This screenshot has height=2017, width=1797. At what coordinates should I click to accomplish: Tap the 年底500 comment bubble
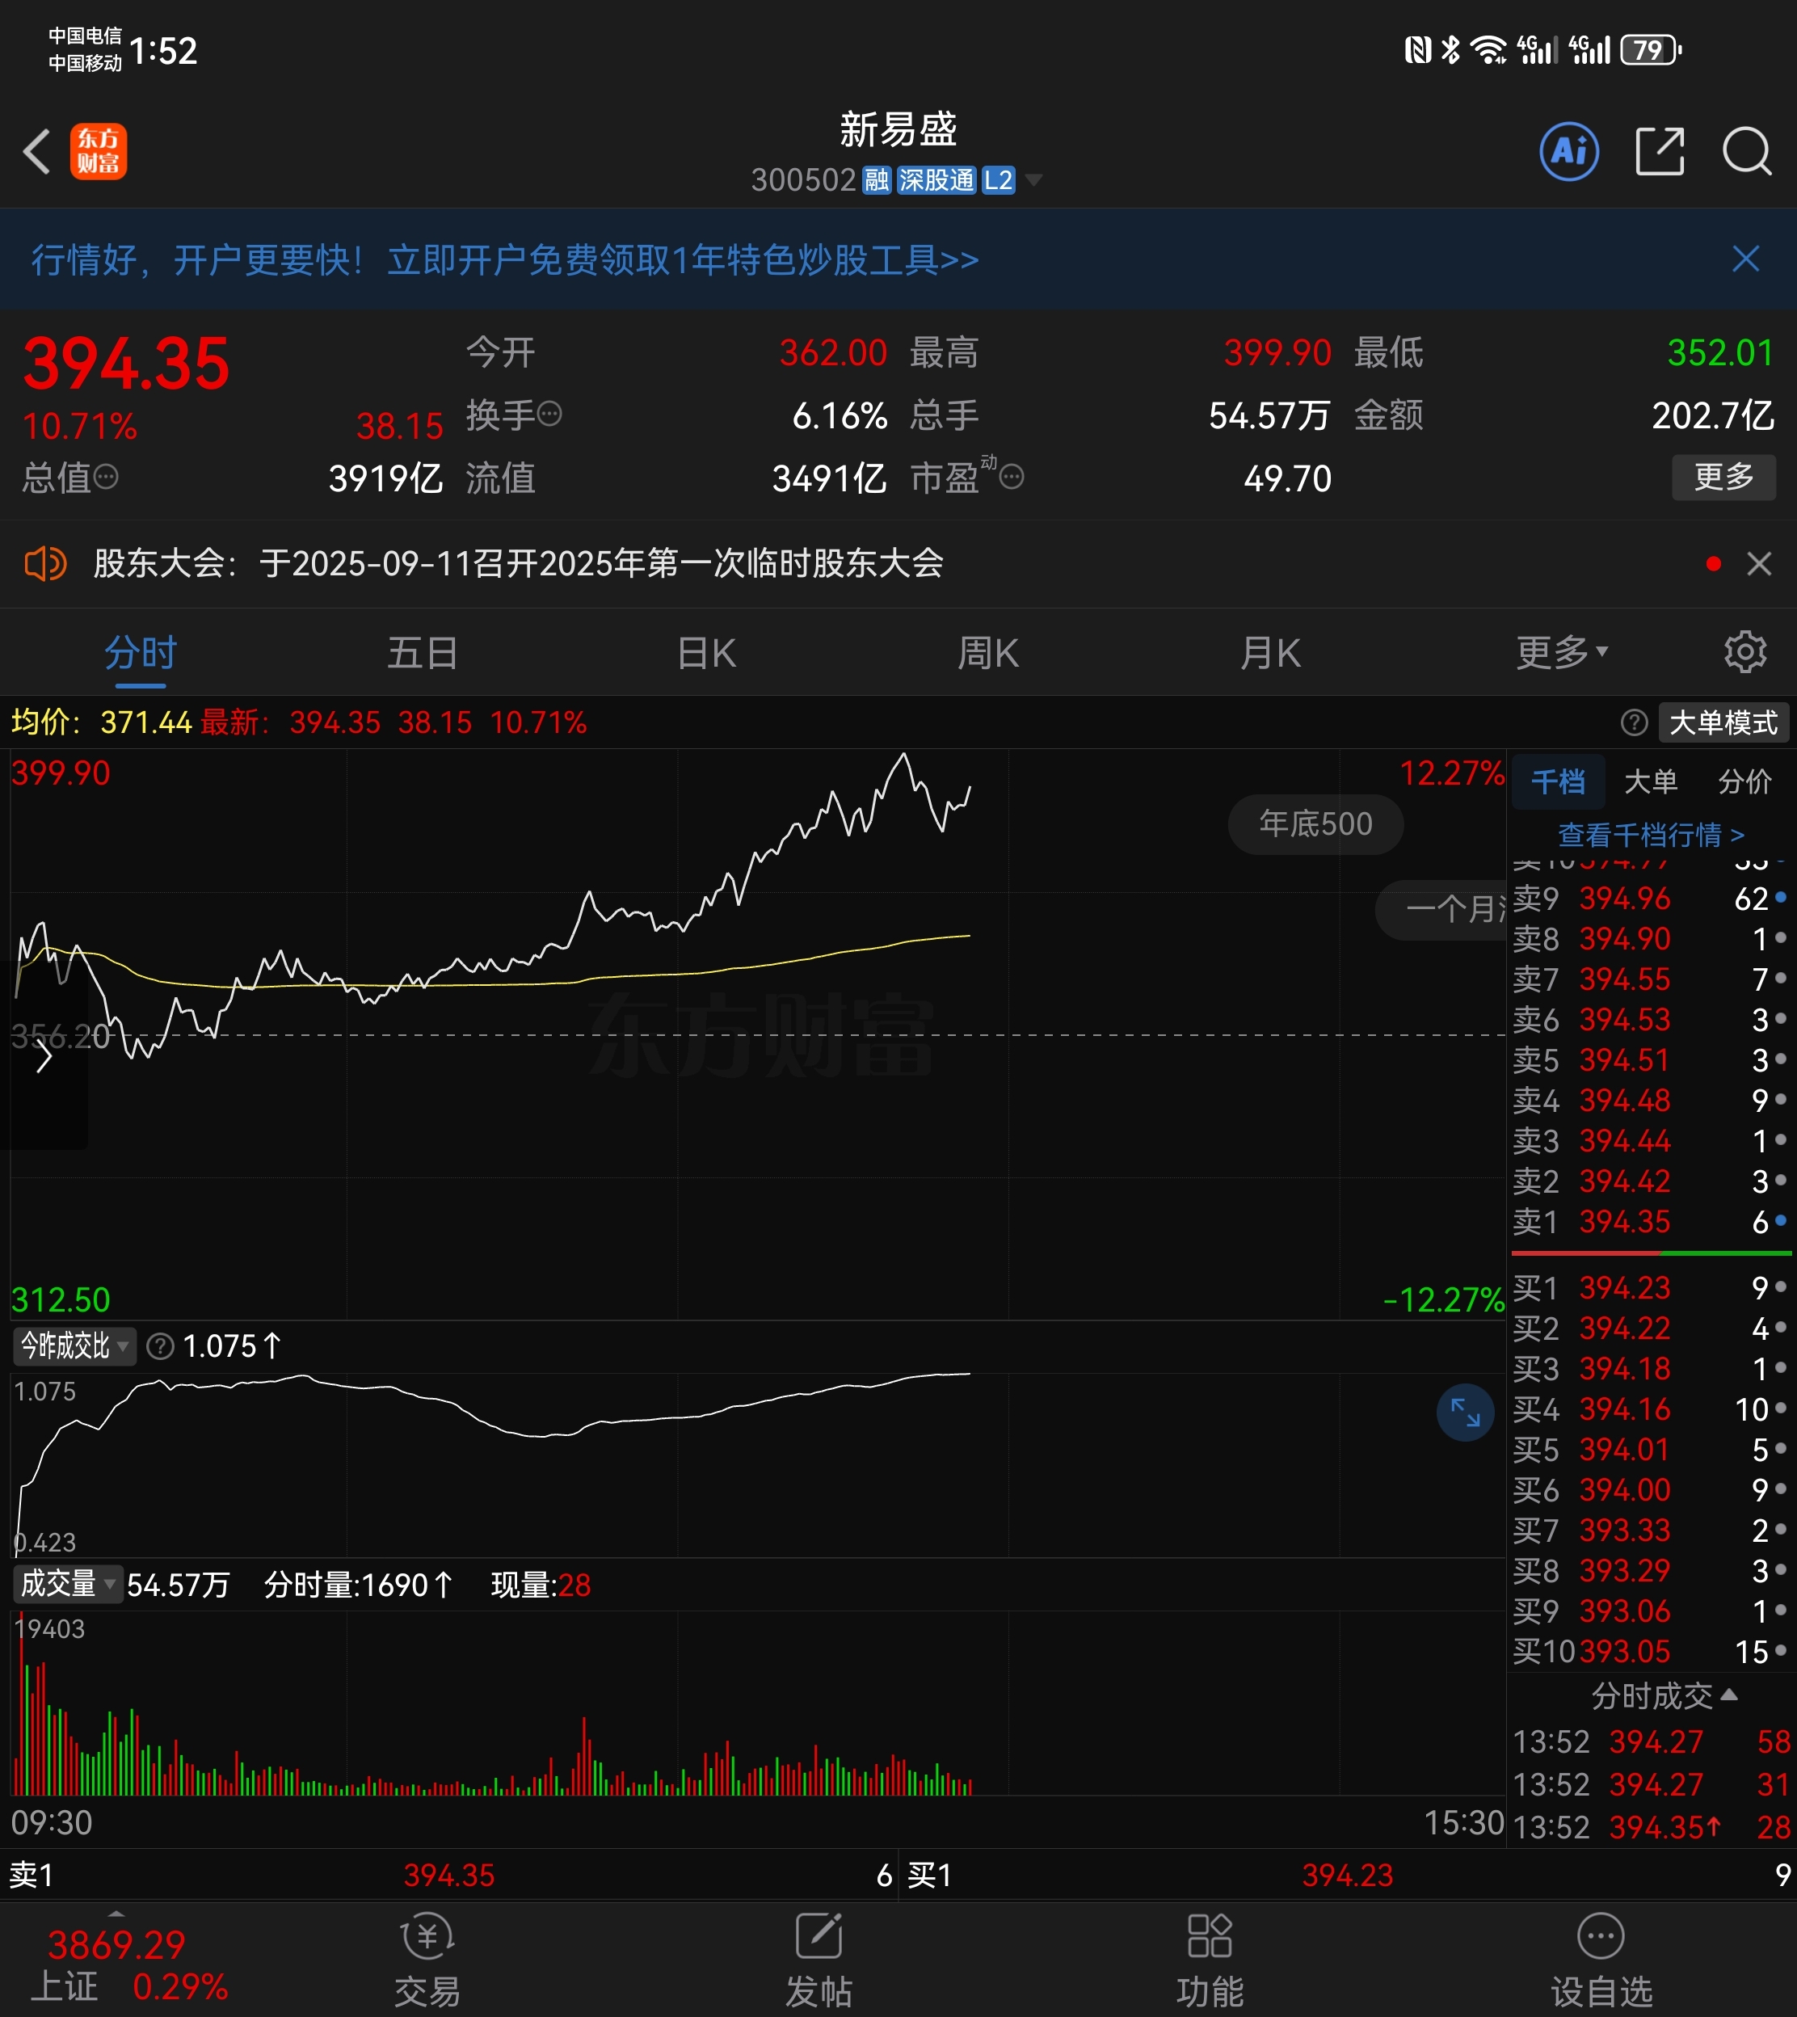tap(1315, 823)
